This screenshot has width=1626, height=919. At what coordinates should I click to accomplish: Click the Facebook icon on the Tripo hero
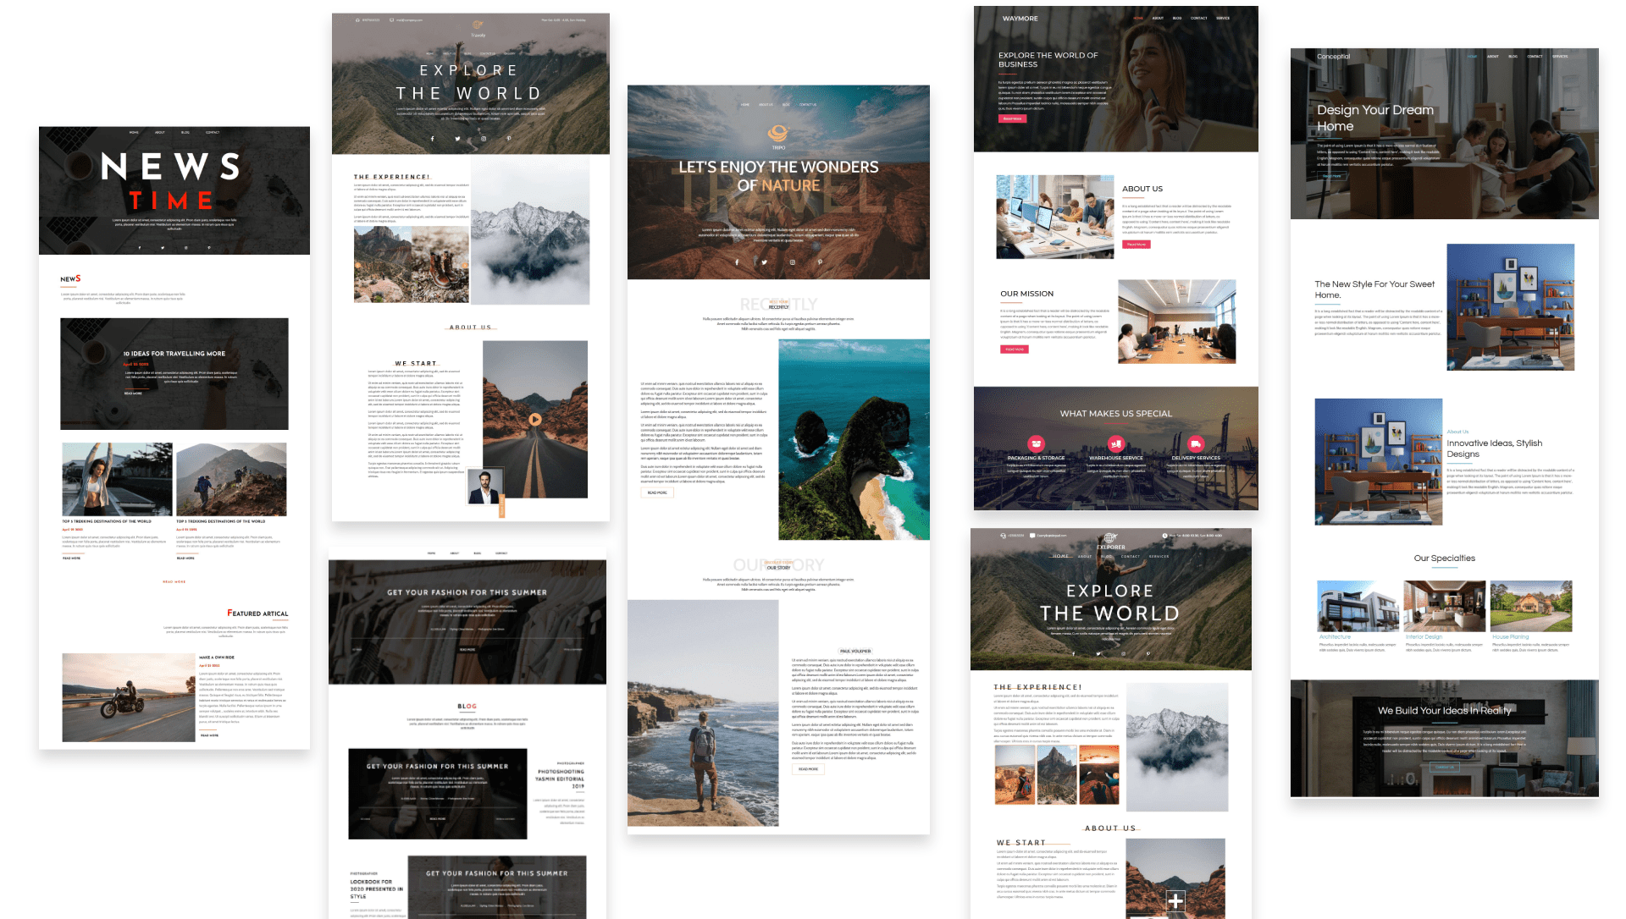737,262
